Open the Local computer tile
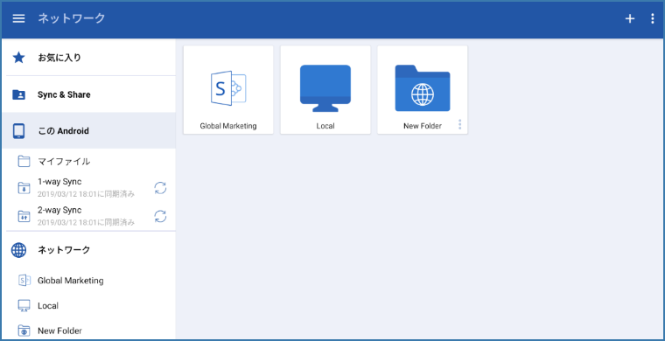The height and width of the screenshot is (341, 665). 325,90
